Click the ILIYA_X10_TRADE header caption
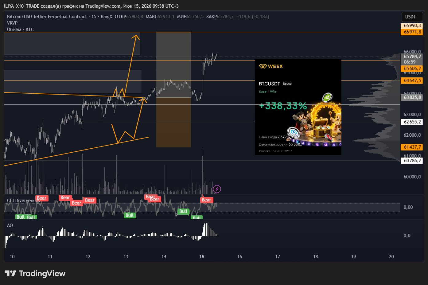428x285 pixels. (91, 6)
